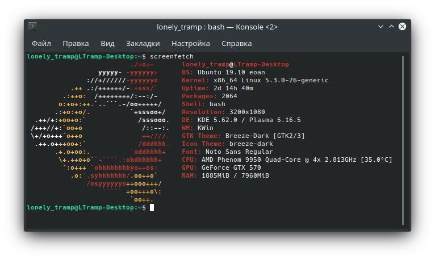Open the Правка menu
435x260 pixels.
(76, 44)
